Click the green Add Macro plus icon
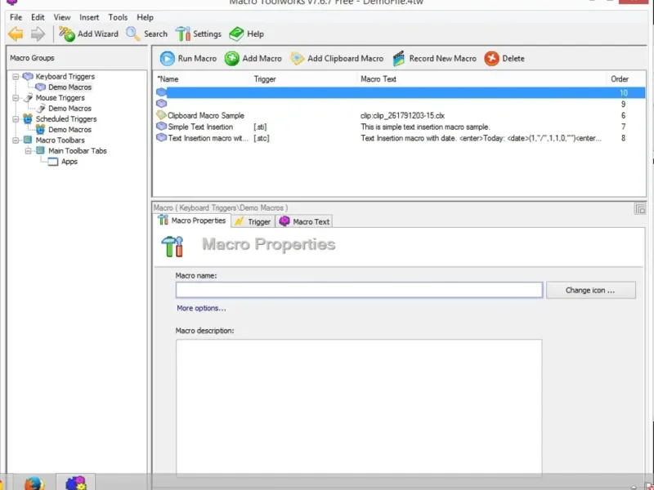The height and width of the screenshot is (490, 654). [232, 58]
